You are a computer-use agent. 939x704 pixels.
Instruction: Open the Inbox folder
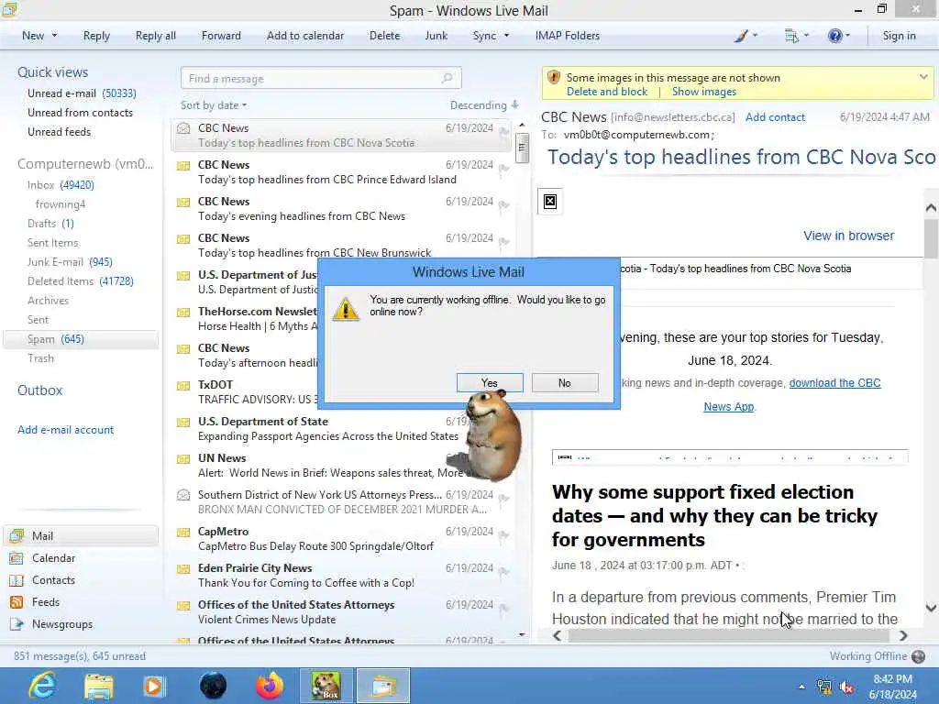pos(61,185)
